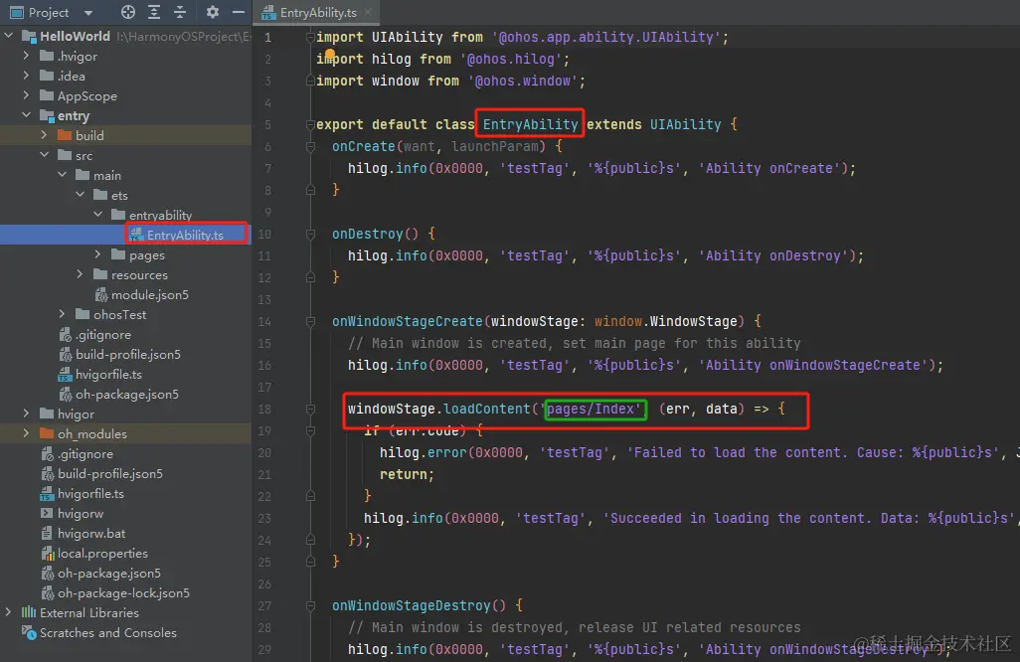Select entry's .gitignore file

102,334
